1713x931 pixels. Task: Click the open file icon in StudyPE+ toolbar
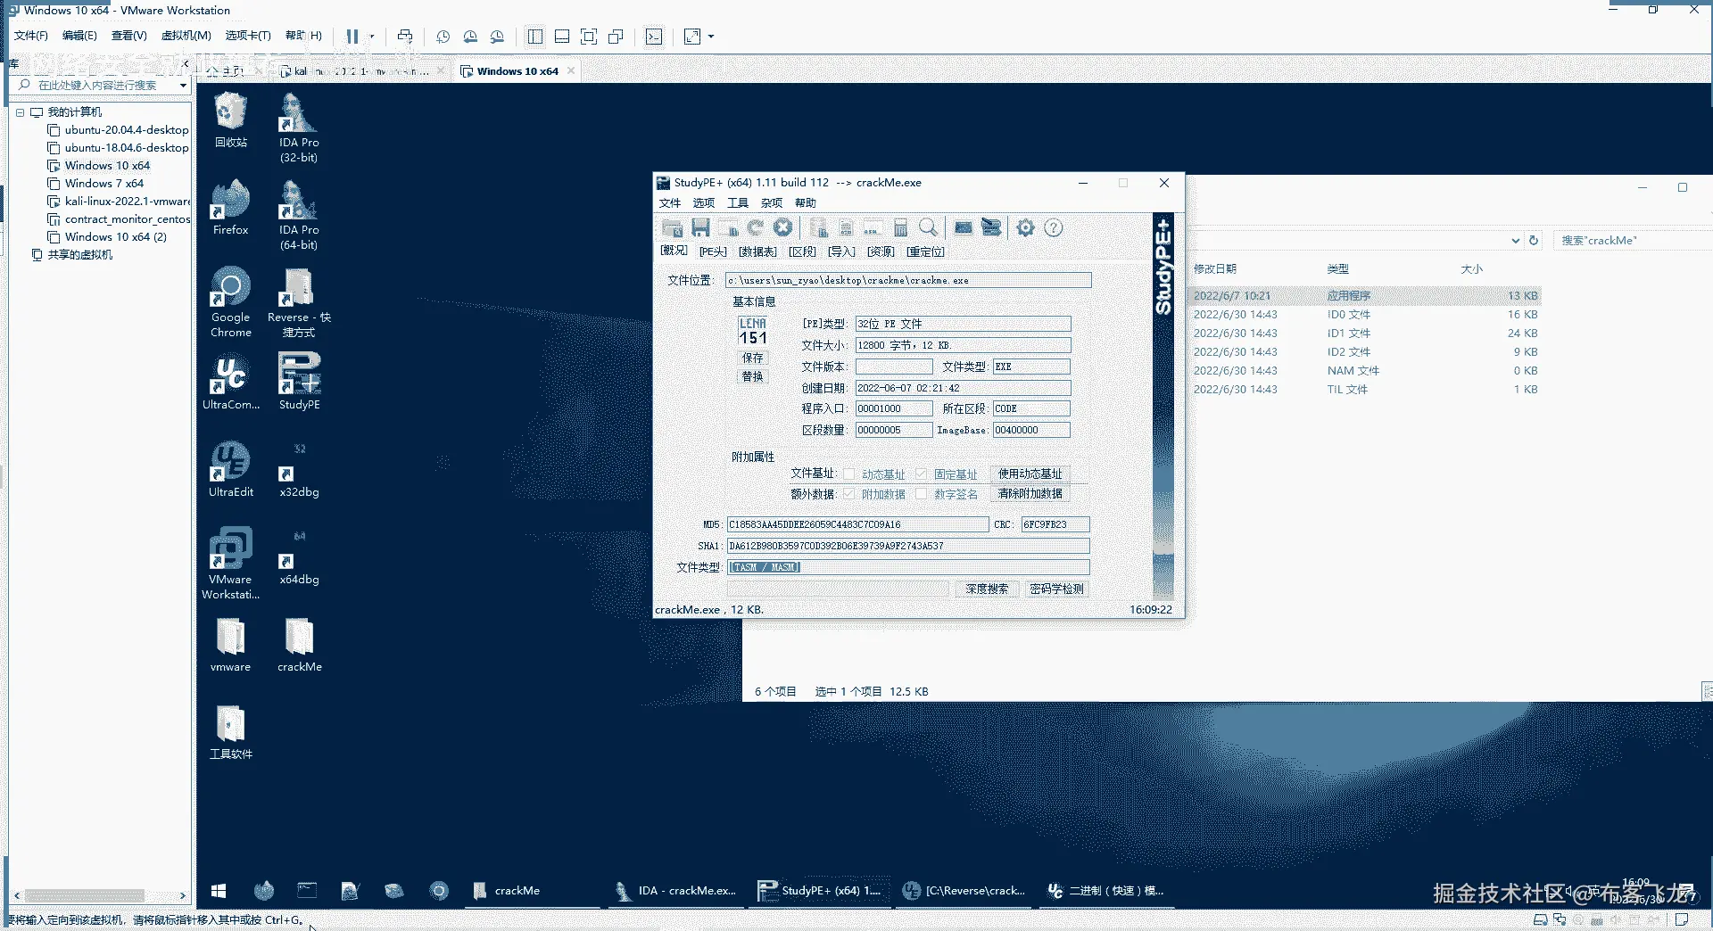coord(673,227)
